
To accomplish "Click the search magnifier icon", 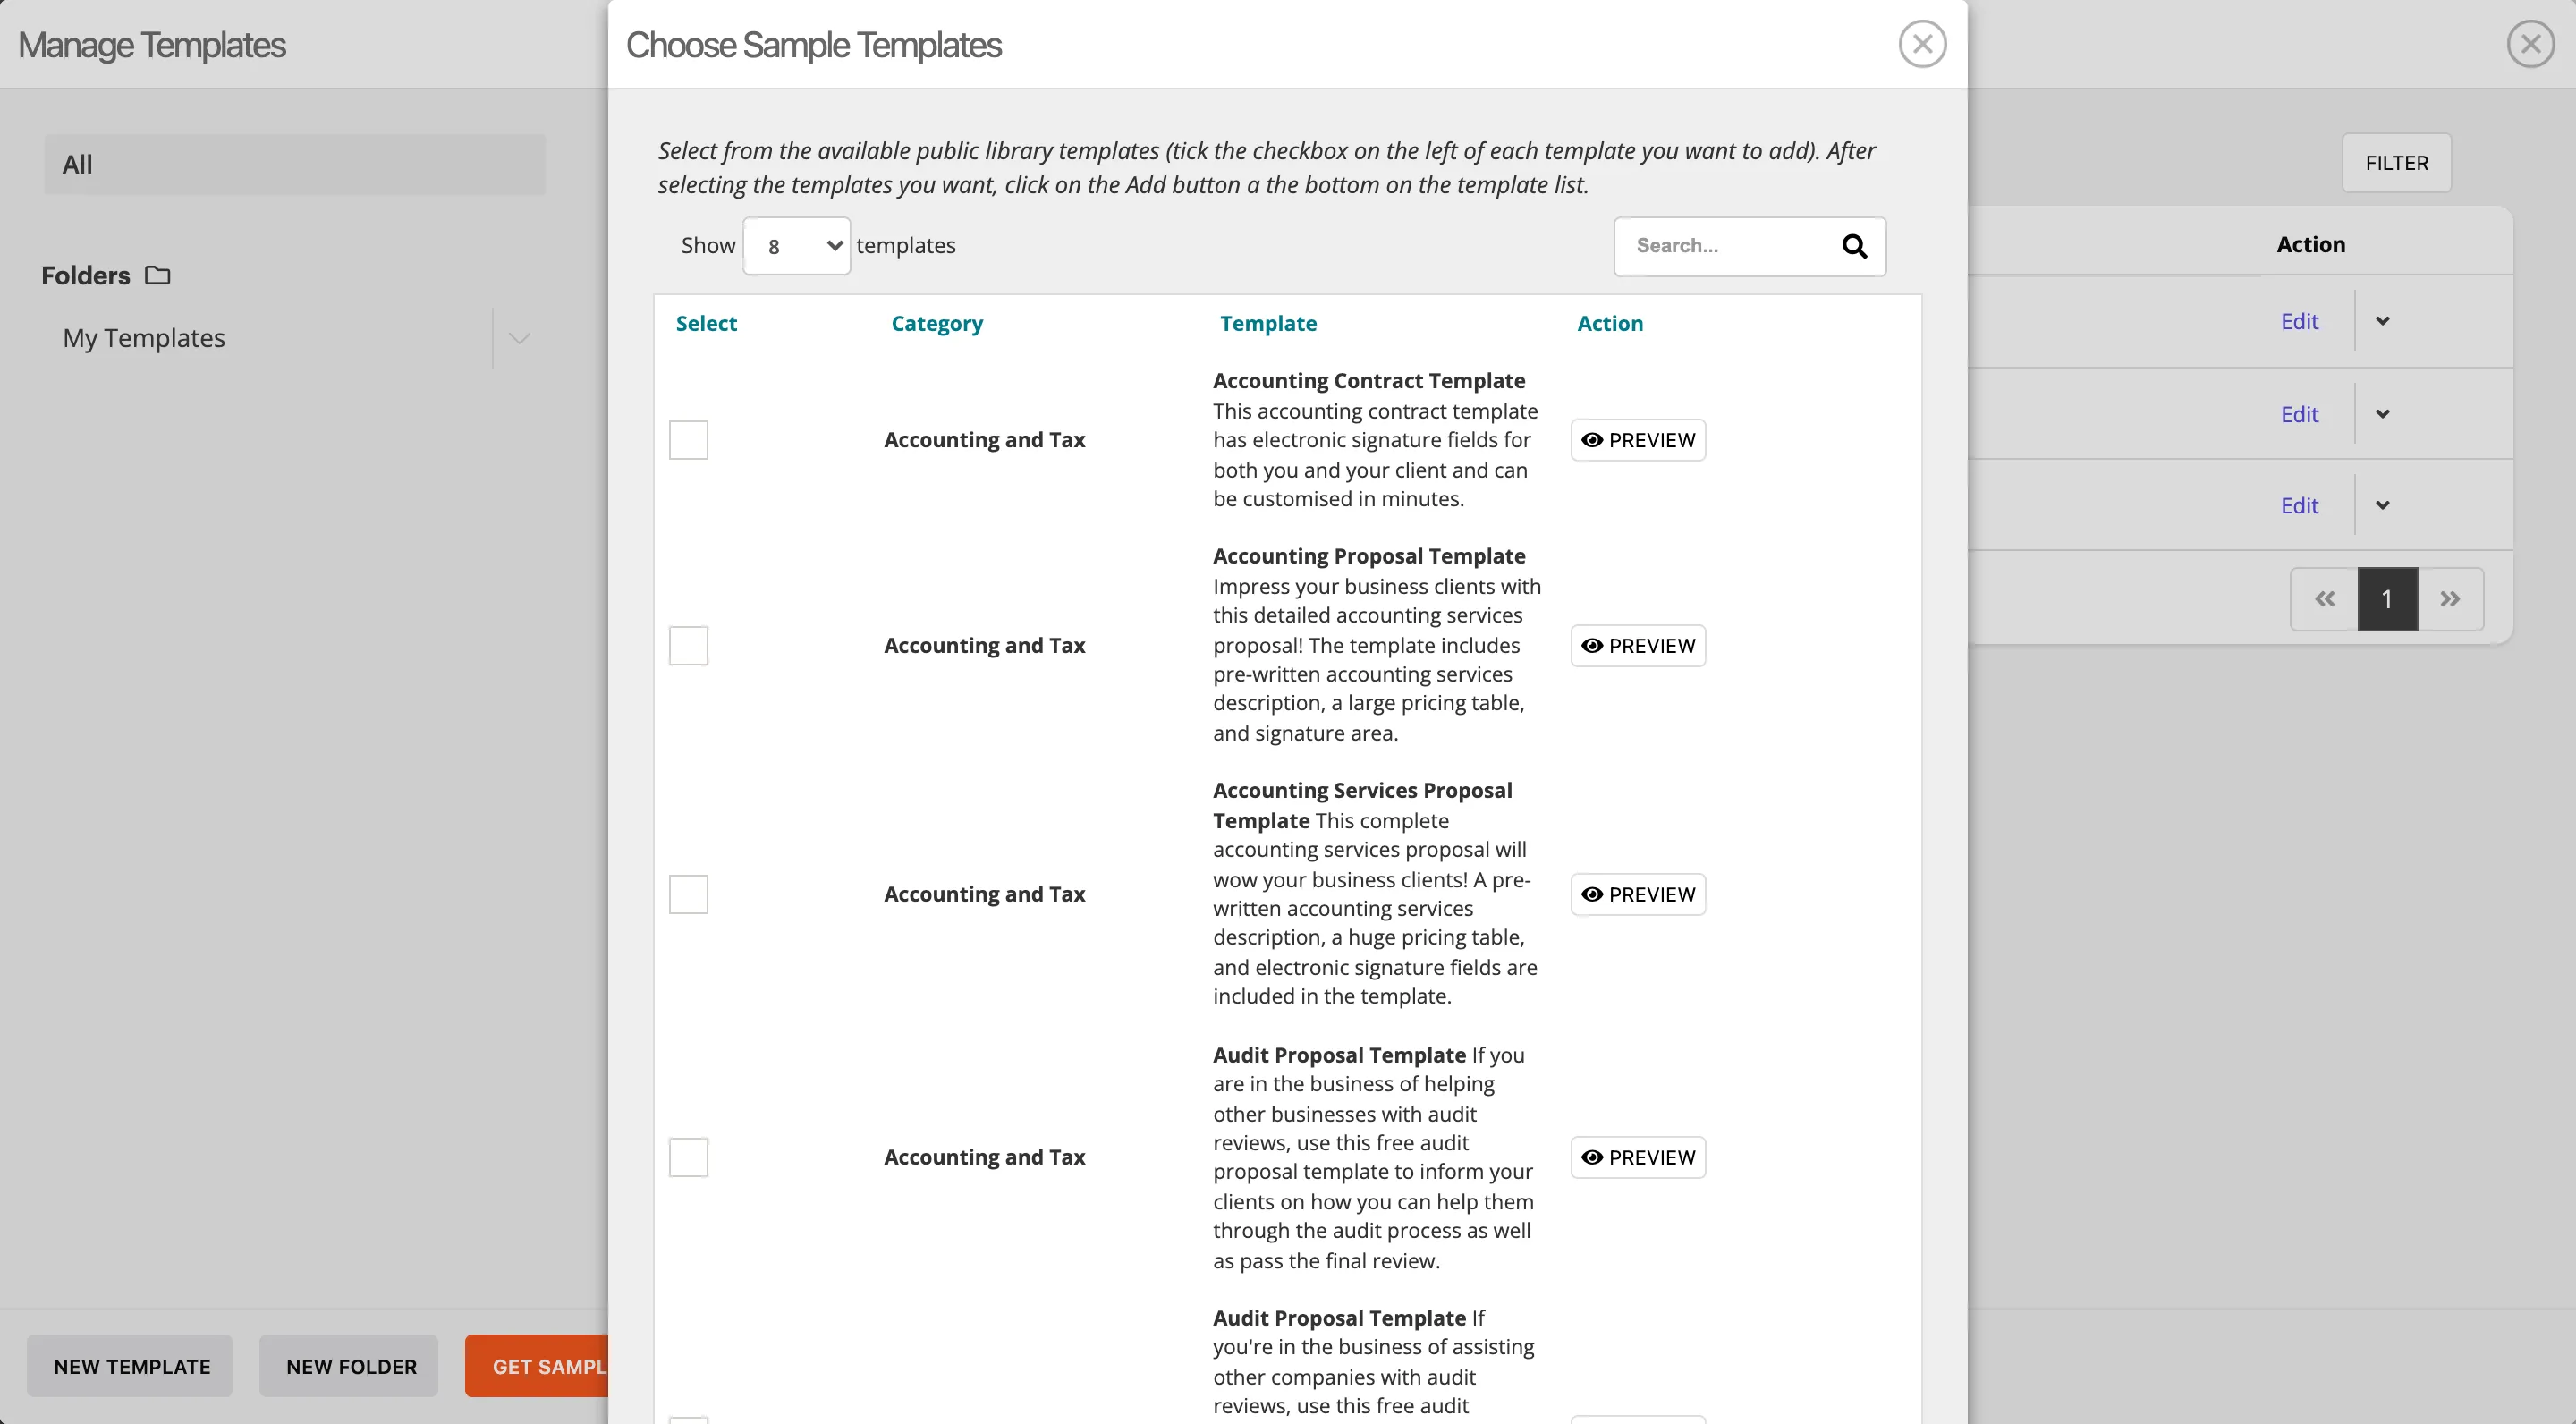I will click(x=1855, y=246).
